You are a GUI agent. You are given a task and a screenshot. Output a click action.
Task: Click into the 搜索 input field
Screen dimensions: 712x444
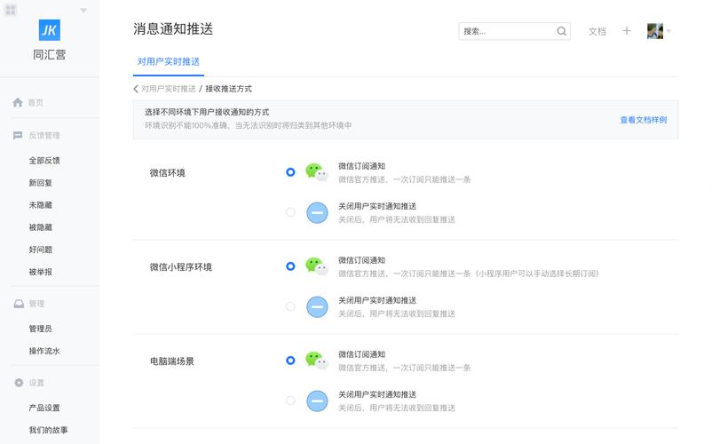pos(506,31)
